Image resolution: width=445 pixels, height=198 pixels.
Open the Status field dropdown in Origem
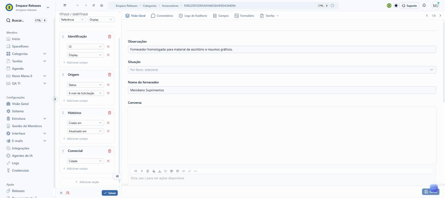85,85
